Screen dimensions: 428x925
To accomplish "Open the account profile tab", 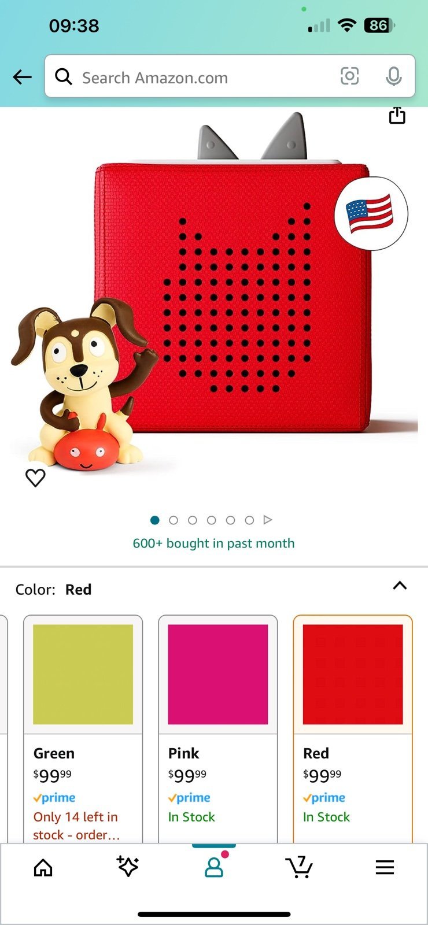I will [214, 866].
